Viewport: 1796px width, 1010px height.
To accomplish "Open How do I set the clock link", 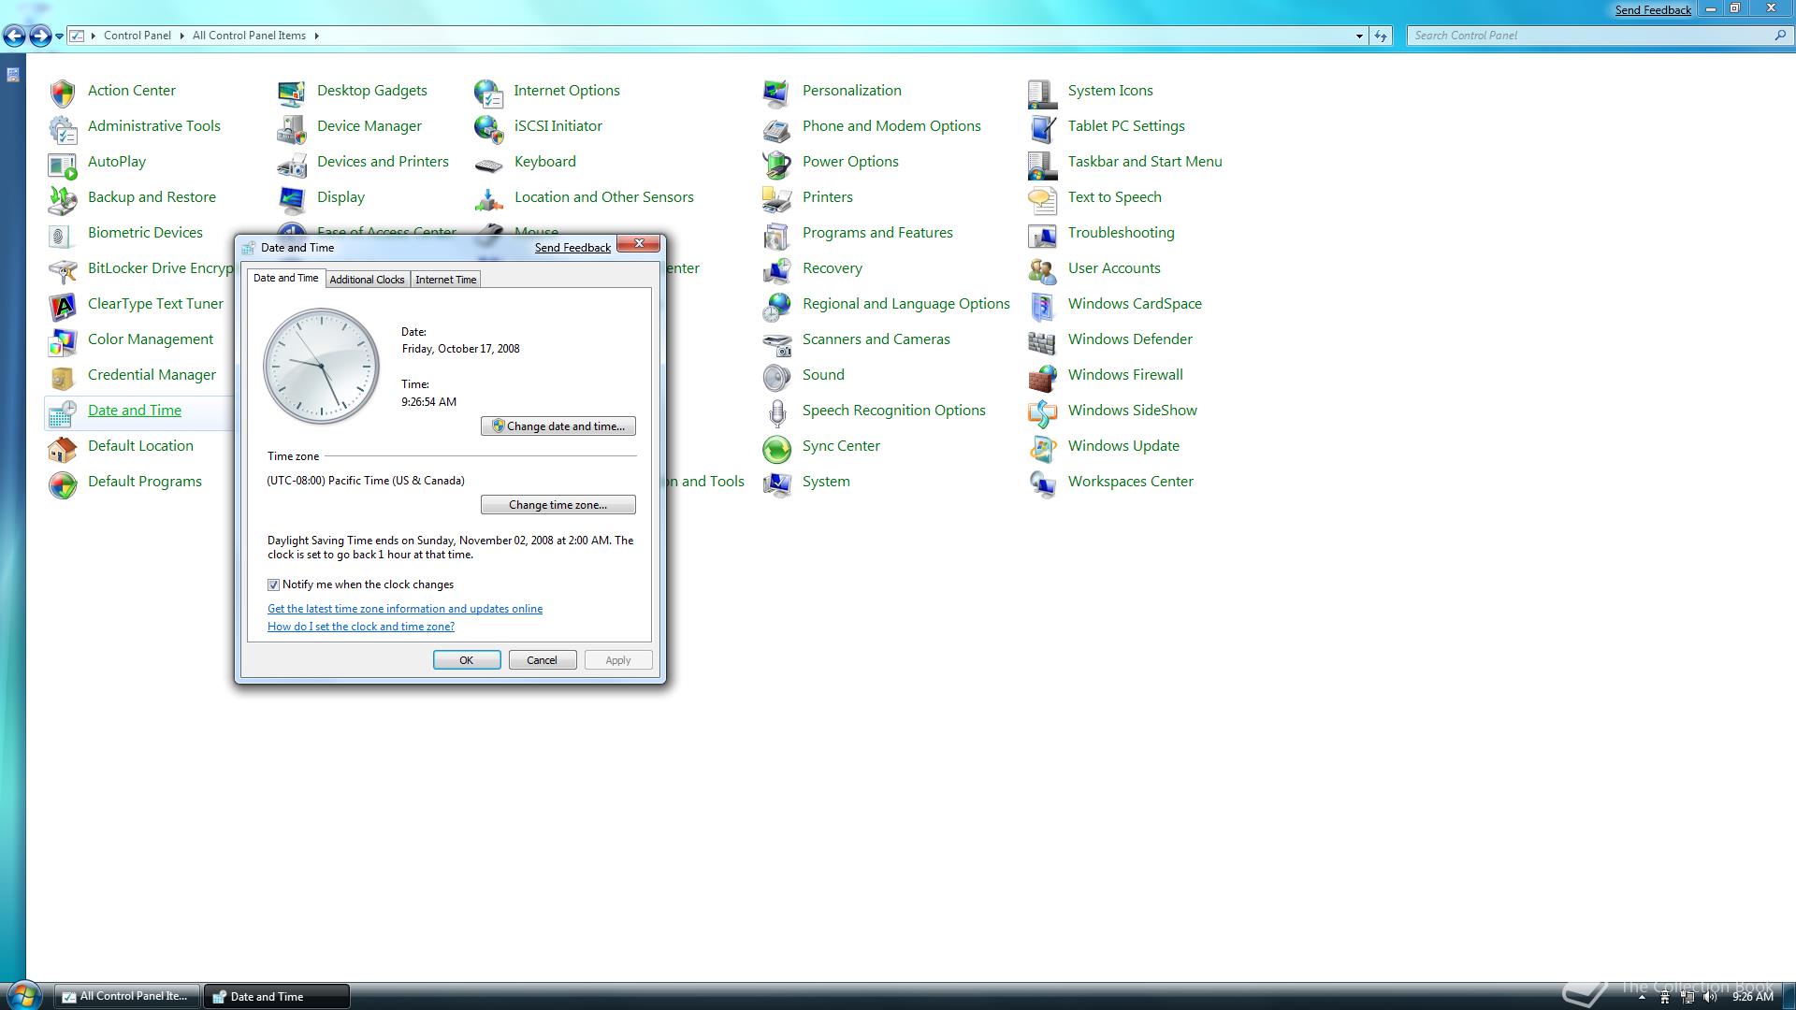I will (x=361, y=627).
